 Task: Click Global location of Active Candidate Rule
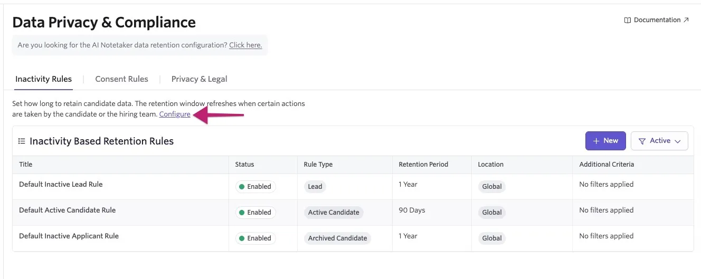coord(492,212)
